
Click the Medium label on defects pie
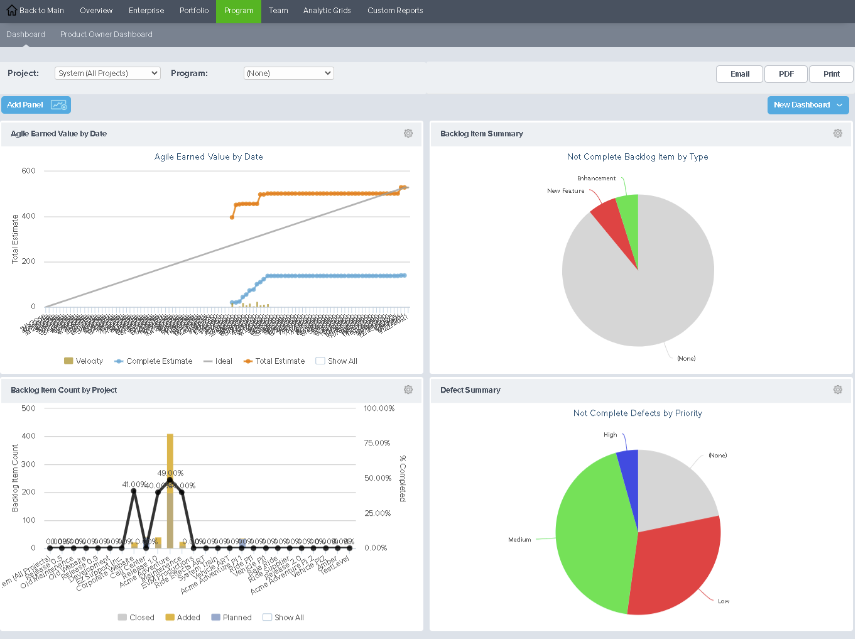coord(519,540)
